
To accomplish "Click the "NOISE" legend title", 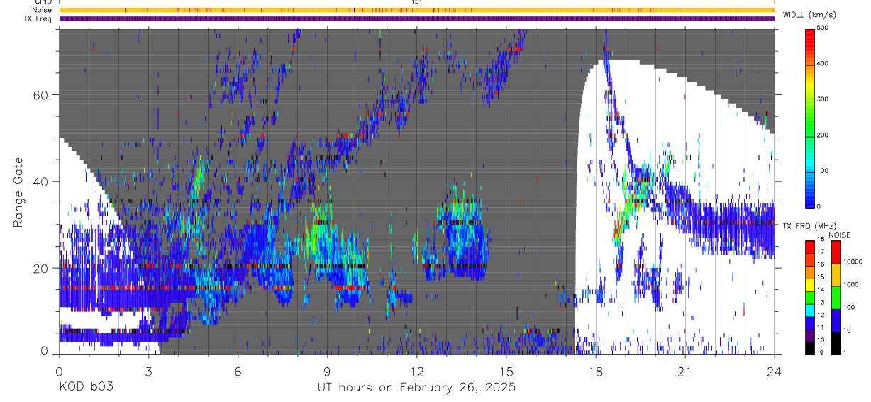I will (x=841, y=235).
